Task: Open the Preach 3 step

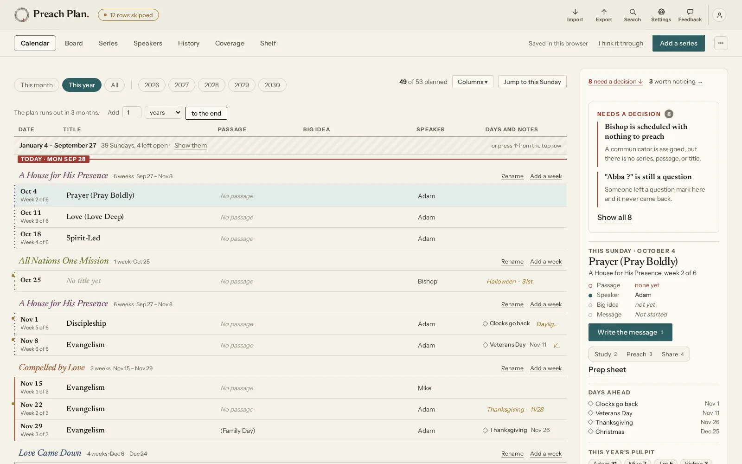Action: pos(639,354)
